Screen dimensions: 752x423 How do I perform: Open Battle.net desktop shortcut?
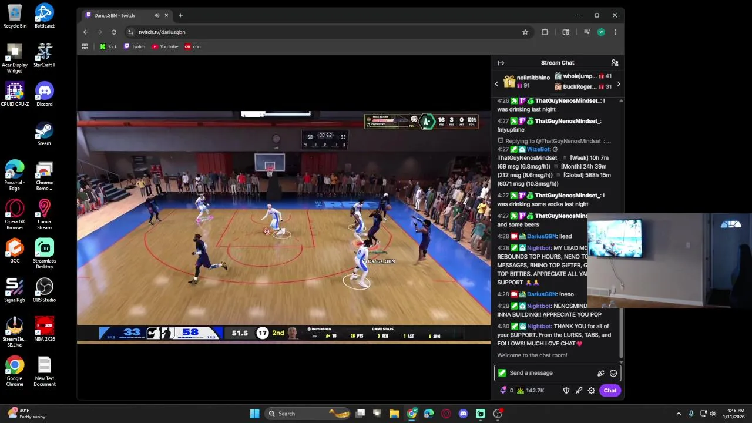pyautogui.click(x=45, y=16)
